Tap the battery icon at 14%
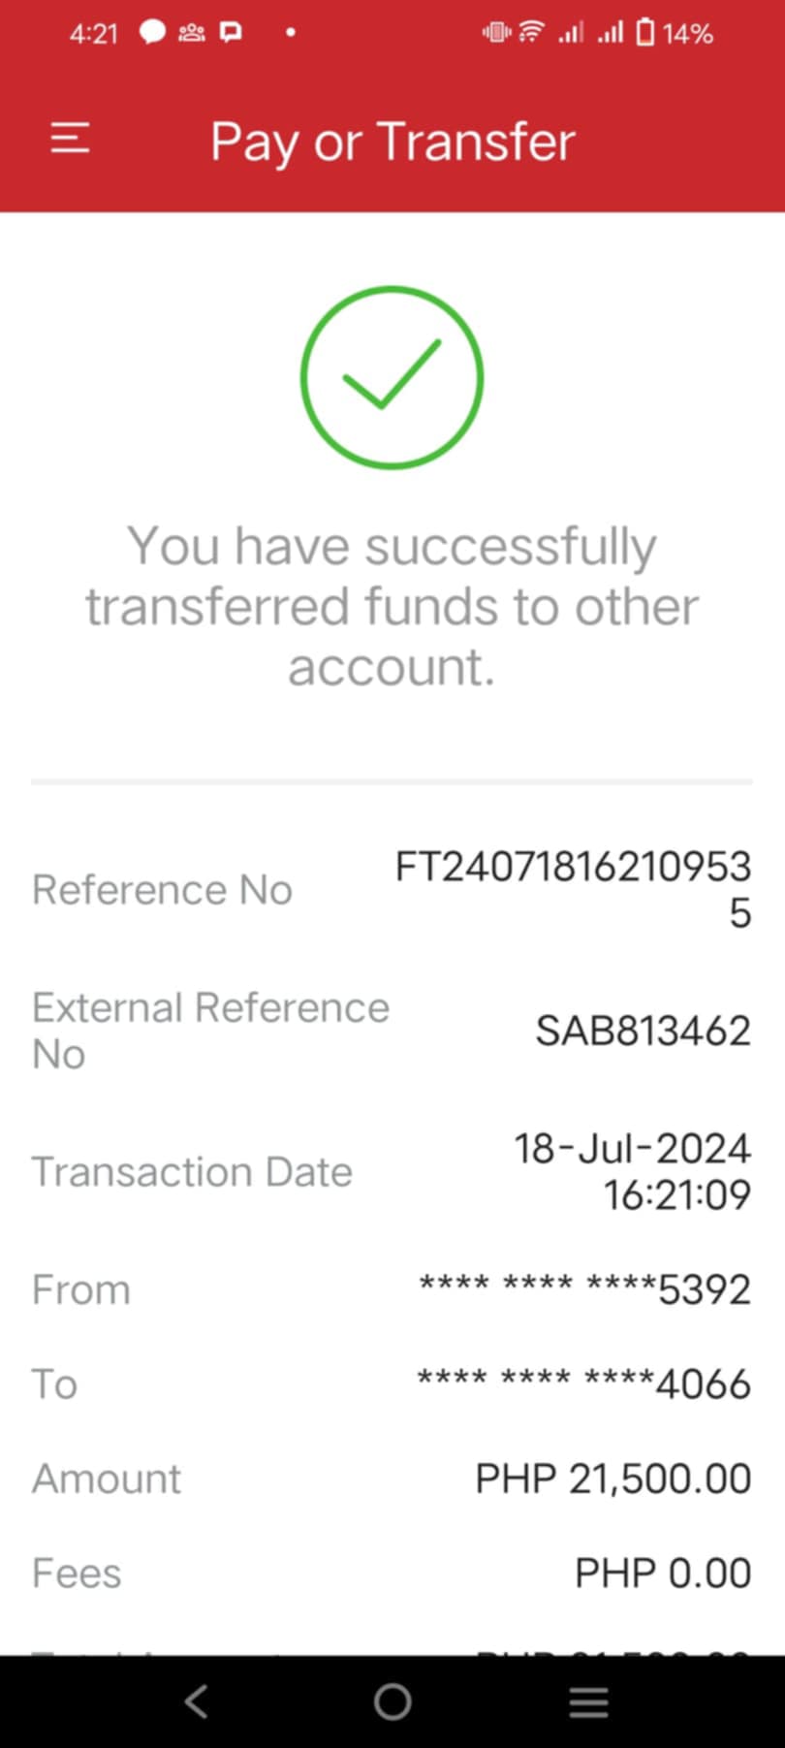This screenshot has height=1748, width=785. click(x=645, y=33)
